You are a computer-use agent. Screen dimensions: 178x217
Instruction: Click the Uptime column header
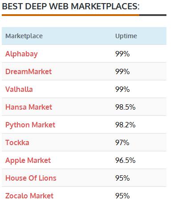click(x=126, y=36)
